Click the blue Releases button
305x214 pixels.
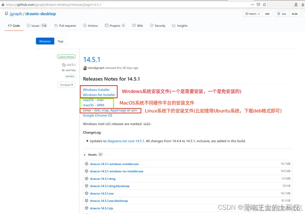pyautogui.click(x=45, y=41)
